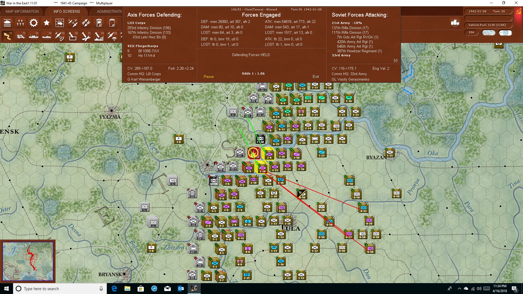Select I/3rd Lehr Hwz Bn (0) entry
Screen dimensions: 523x294
[149, 37]
